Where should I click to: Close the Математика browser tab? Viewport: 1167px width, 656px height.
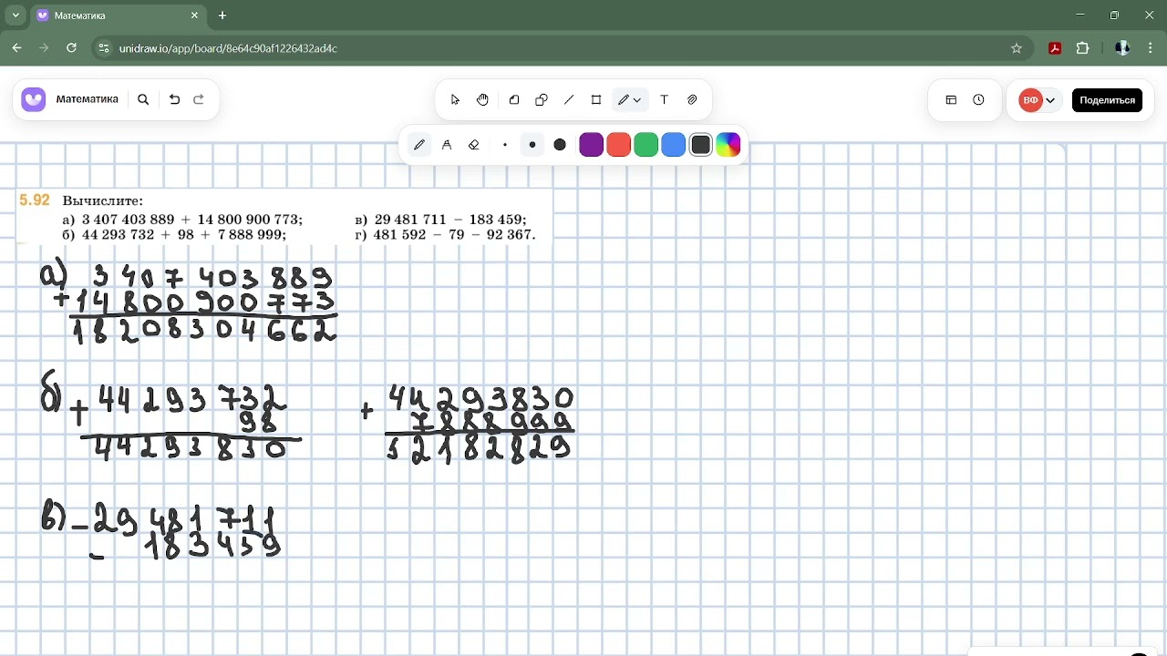[x=194, y=15]
